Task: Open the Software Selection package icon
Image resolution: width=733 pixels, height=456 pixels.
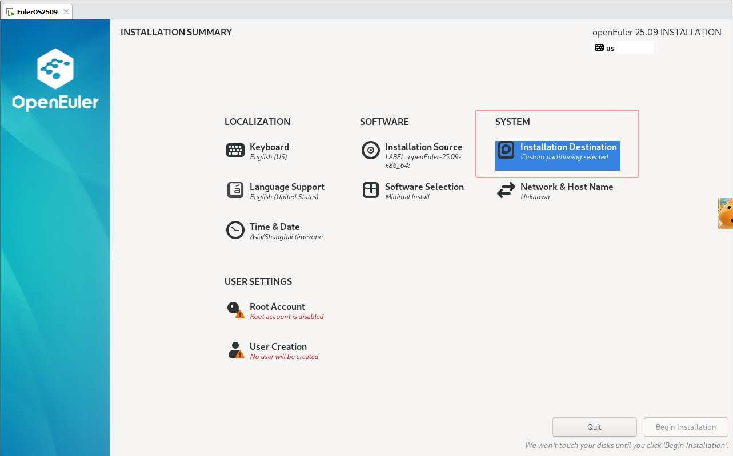Action: (371, 190)
